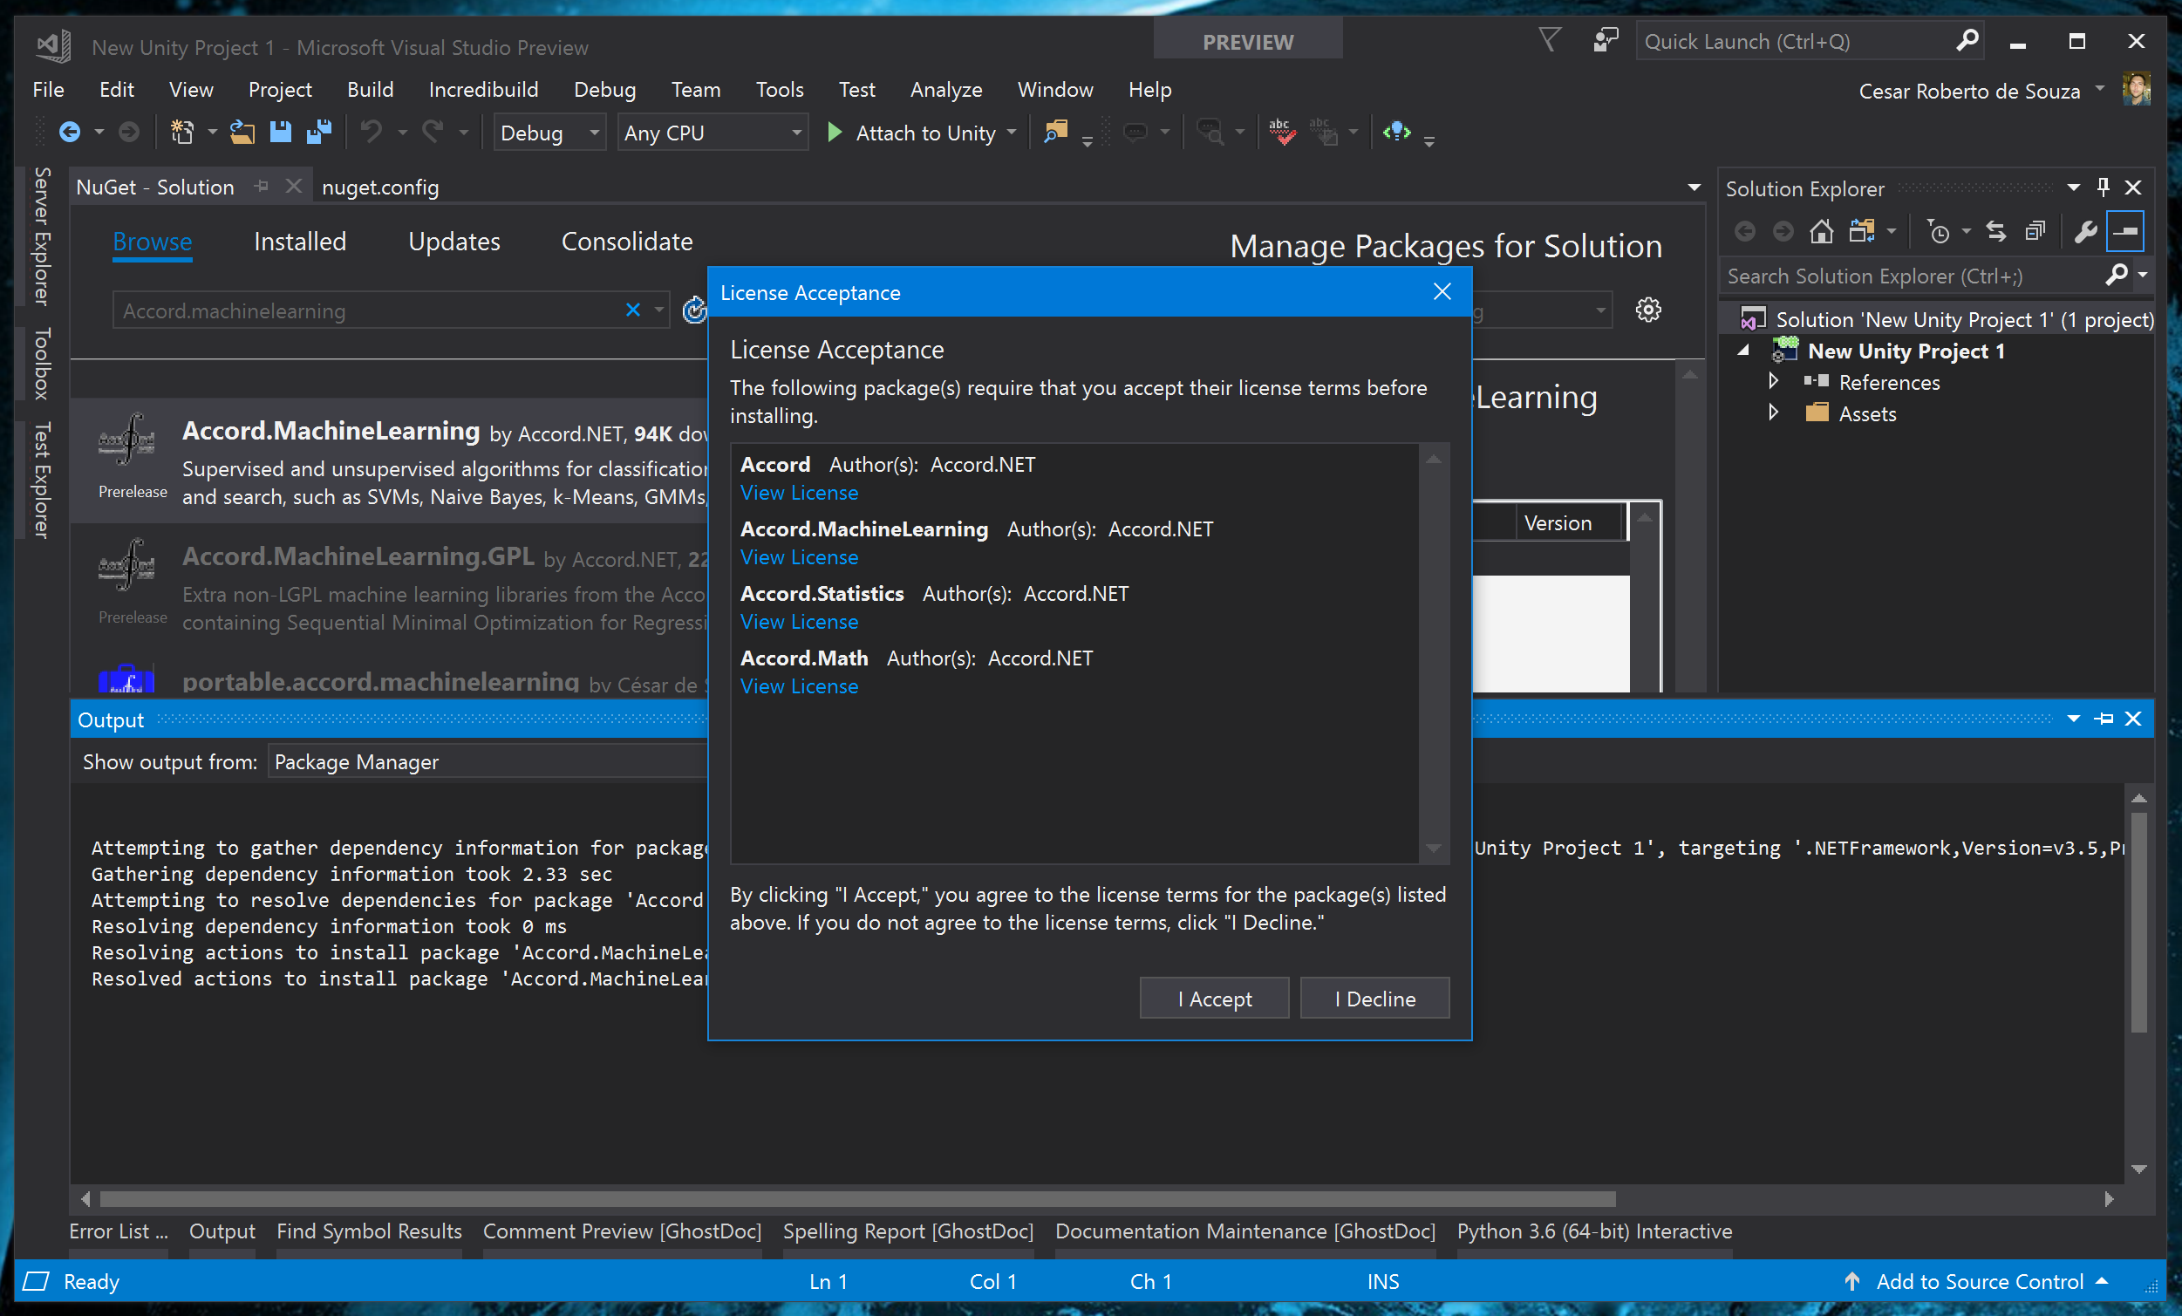The width and height of the screenshot is (2182, 1316).
Task: Click the NuGet refresh icon near search
Action: click(x=694, y=310)
